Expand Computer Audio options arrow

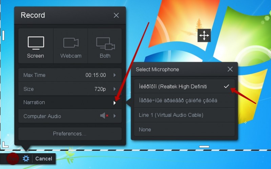[114, 116]
